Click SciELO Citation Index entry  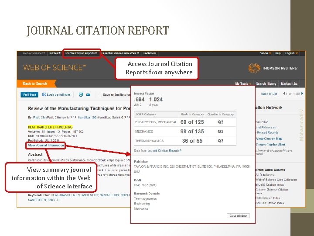pos(270,203)
